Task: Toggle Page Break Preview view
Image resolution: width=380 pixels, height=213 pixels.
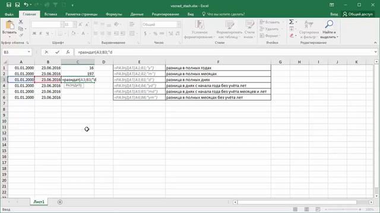Action: pyautogui.click(x=318, y=209)
